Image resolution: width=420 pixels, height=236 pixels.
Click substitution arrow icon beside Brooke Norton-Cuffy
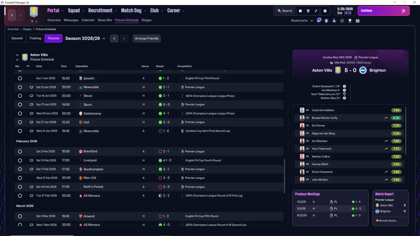(386, 118)
